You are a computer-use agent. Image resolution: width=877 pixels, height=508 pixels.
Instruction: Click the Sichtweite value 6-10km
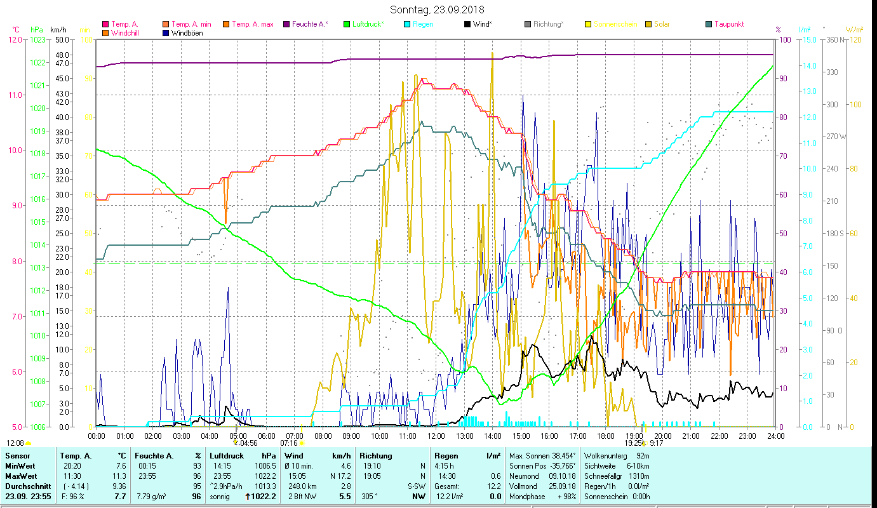(639, 466)
